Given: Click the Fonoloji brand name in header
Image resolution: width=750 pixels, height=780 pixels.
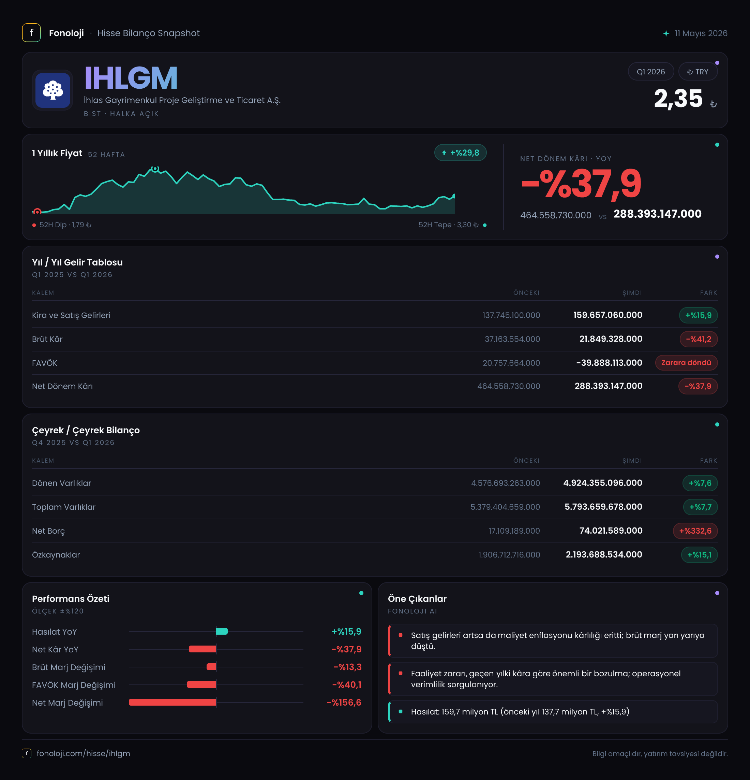Looking at the screenshot, I should coord(66,33).
